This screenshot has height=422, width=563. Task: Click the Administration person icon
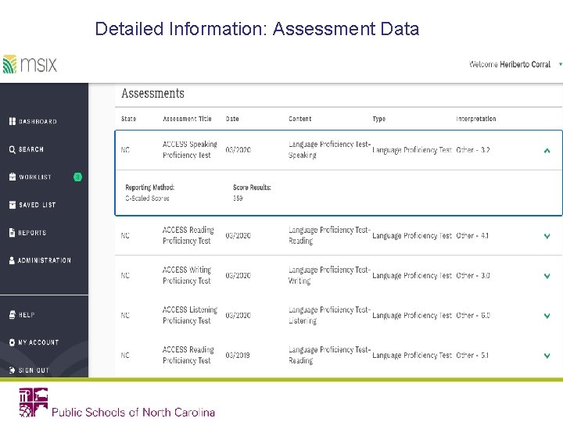[13, 260]
